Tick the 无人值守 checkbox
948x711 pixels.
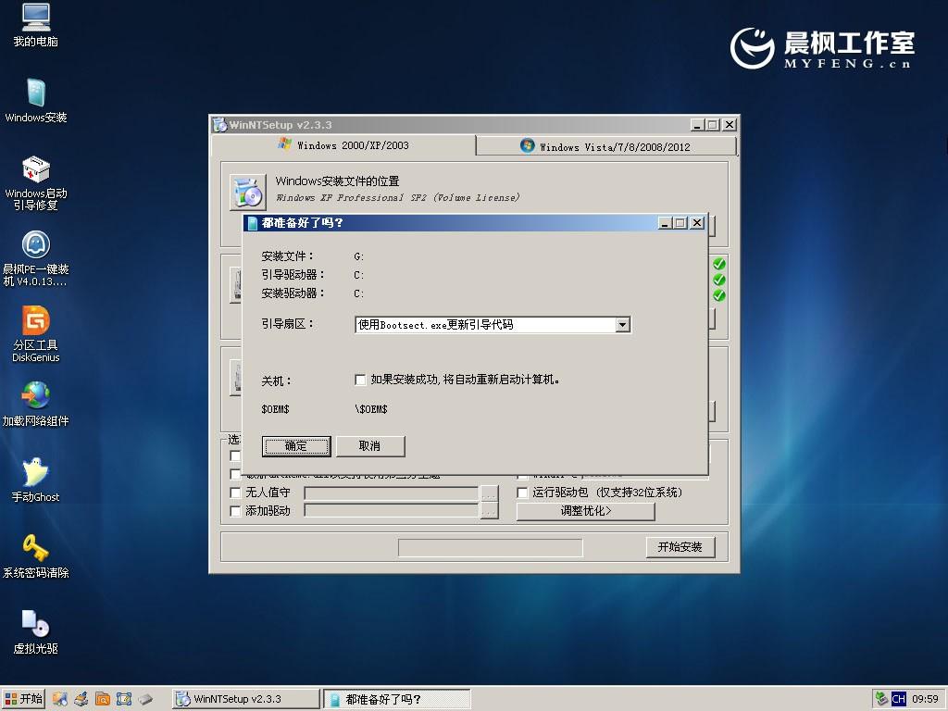point(236,493)
